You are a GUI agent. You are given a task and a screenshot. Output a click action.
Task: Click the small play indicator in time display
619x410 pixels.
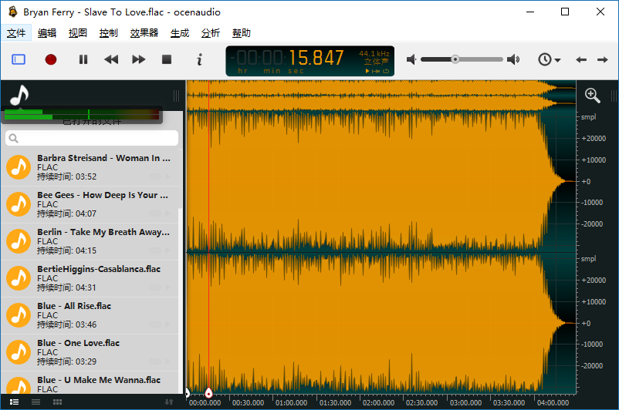pyautogui.click(x=367, y=71)
